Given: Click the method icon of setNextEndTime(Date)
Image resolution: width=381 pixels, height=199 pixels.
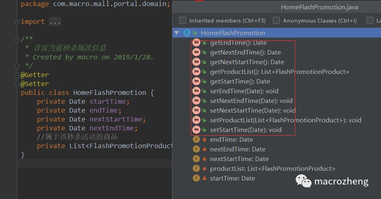Looking at the screenshot, I should pyautogui.click(x=196, y=101).
